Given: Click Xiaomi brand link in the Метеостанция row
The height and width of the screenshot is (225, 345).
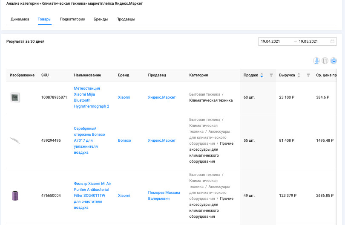Looking at the screenshot, I should pyautogui.click(x=124, y=97).
